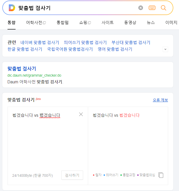Go to the 사이트 tab
This screenshot has height=191, width=179.
coord(108,23)
